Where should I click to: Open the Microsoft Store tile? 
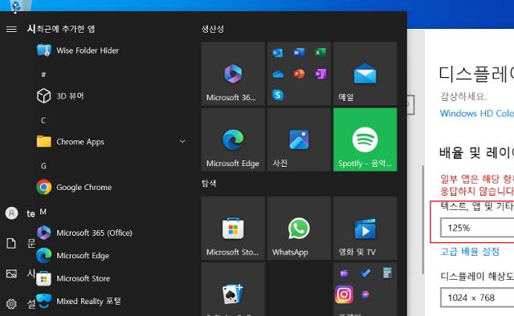233,229
